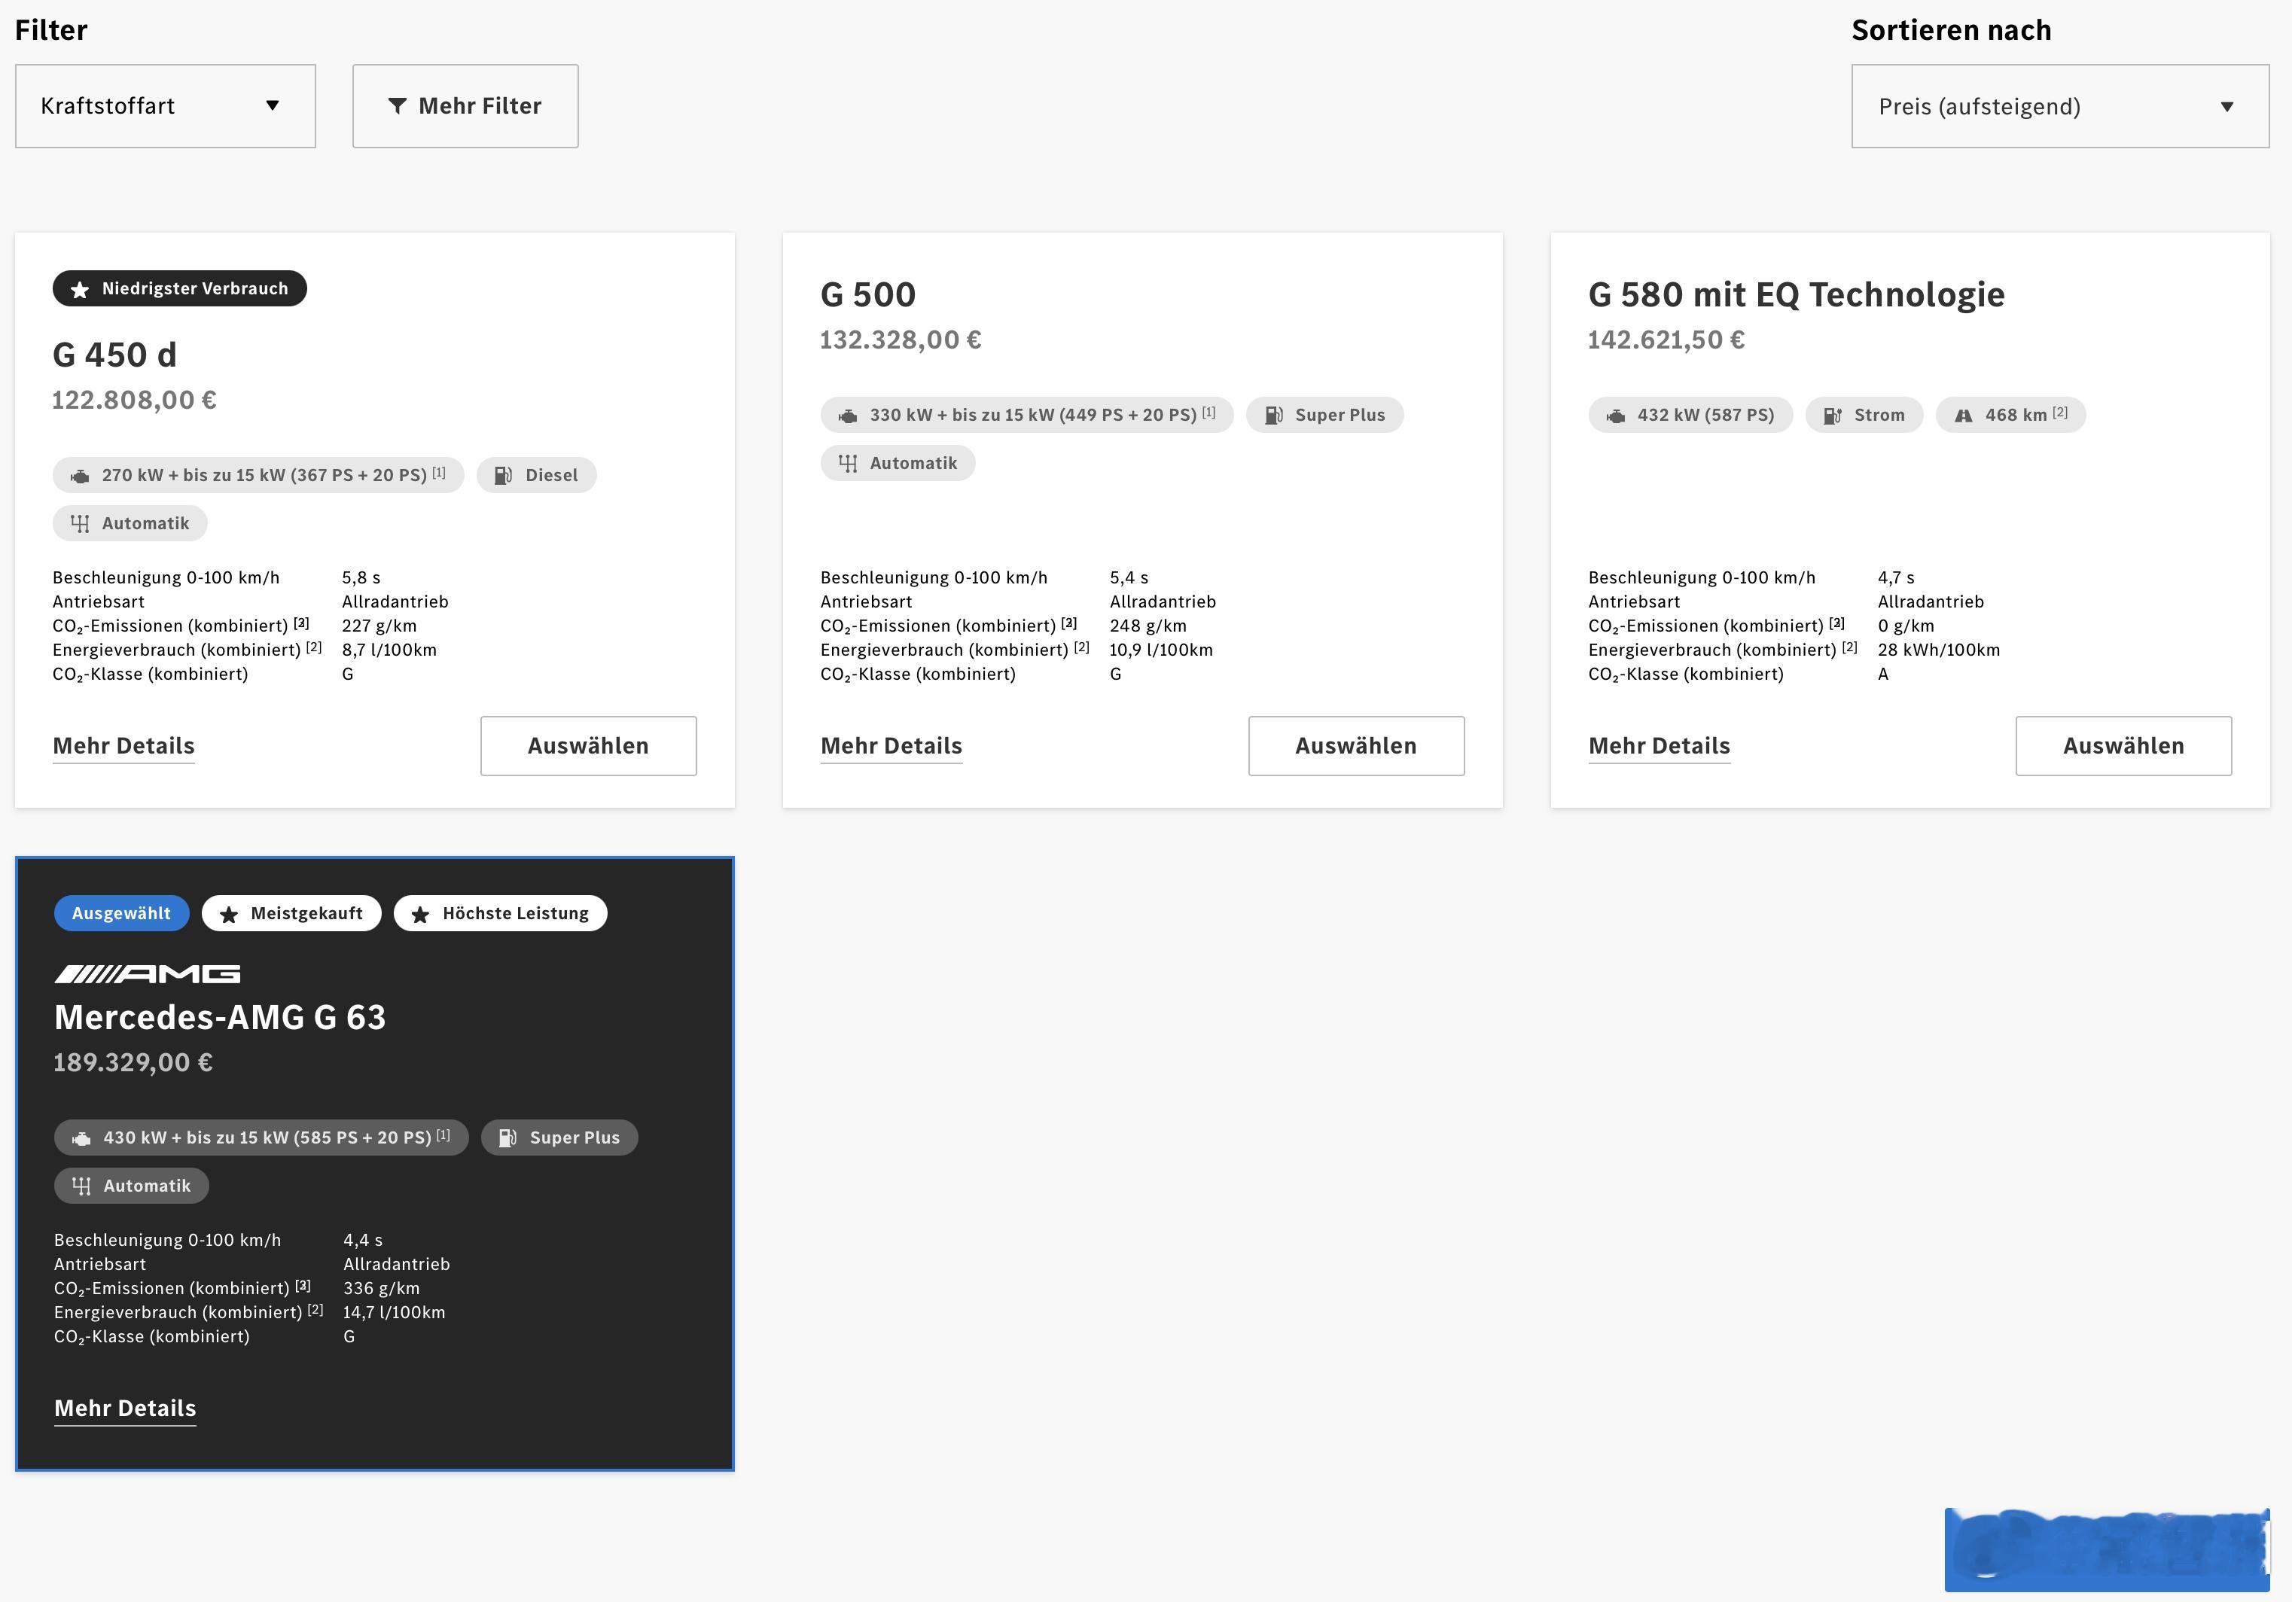Click the AMG logo
The height and width of the screenshot is (1602, 2292).
147,973
